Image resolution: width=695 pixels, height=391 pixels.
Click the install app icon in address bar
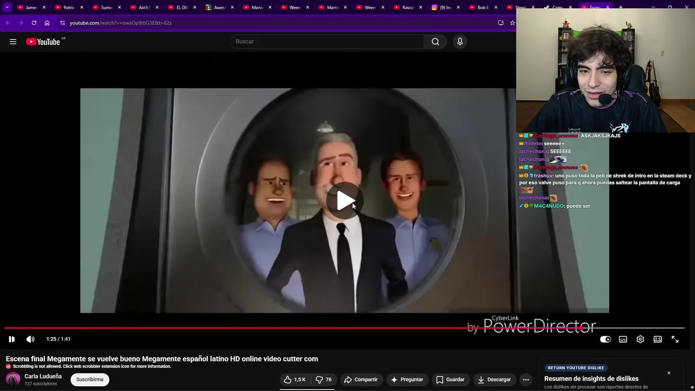coord(501,23)
